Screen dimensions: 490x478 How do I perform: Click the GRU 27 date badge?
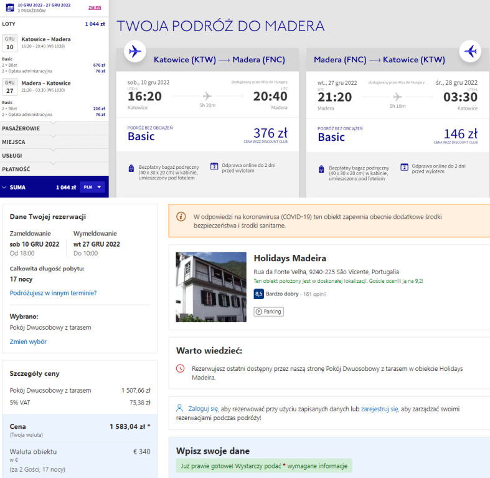click(10, 87)
